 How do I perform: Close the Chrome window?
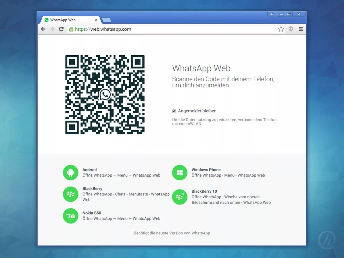tap(299, 14)
